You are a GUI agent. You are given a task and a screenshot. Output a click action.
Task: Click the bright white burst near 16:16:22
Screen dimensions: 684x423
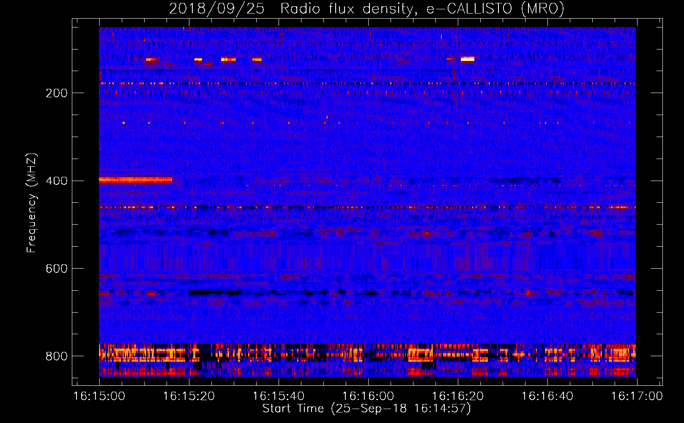coord(467,59)
